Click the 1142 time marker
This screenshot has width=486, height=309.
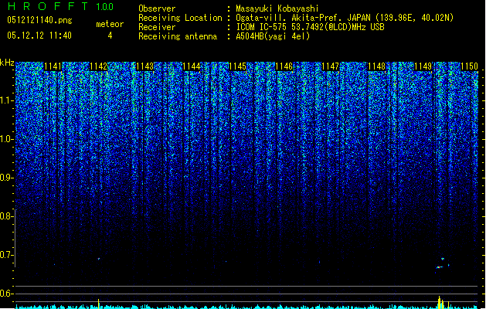click(99, 66)
